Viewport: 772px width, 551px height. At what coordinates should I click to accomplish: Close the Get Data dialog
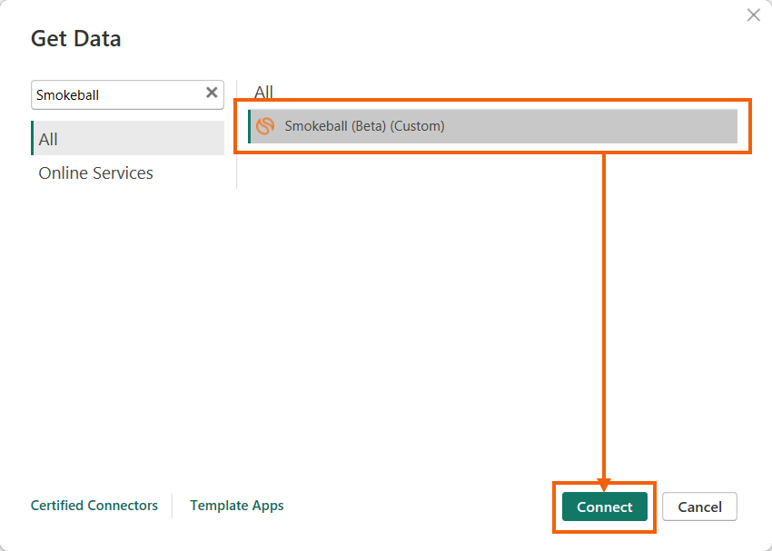point(753,15)
